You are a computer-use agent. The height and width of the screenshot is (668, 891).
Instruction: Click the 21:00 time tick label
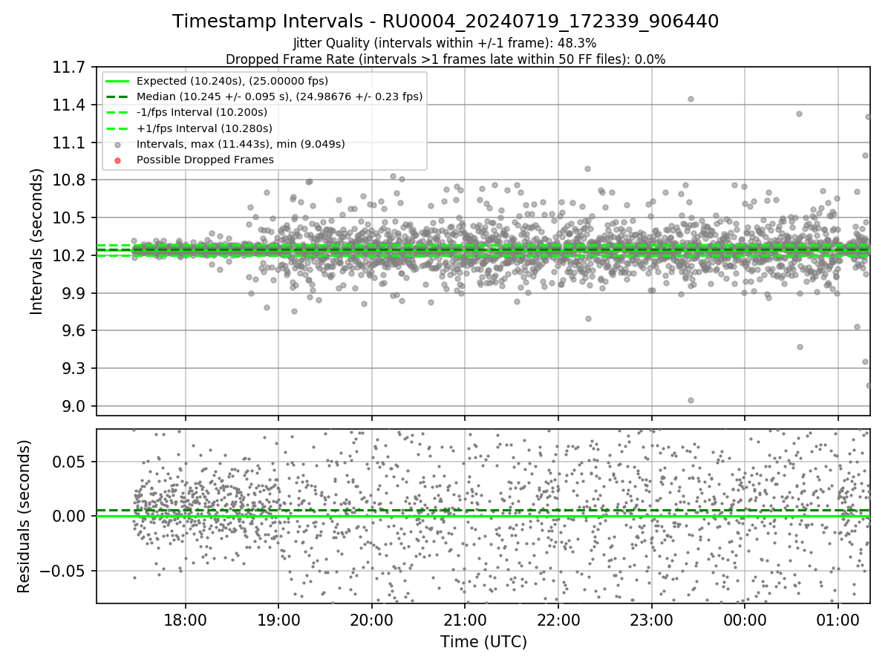tap(465, 620)
